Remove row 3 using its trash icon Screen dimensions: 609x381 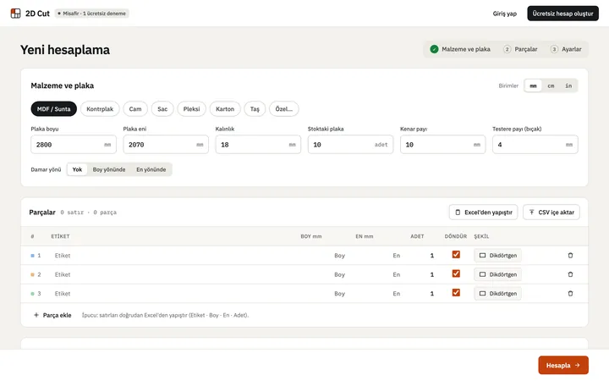pyautogui.click(x=570, y=294)
